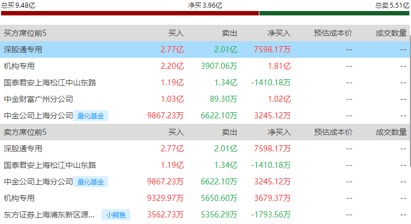This screenshot has width=411, height=224.
Task: Click -1410.18万 in buyer list 国泰君安 row
Action: (x=271, y=83)
